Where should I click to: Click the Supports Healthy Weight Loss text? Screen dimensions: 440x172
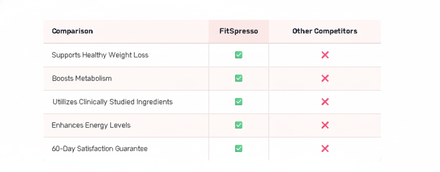tap(100, 55)
